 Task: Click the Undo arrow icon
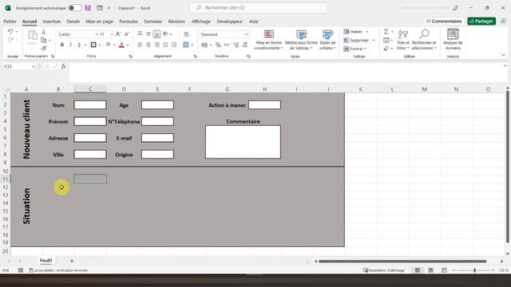click(10, 32)
